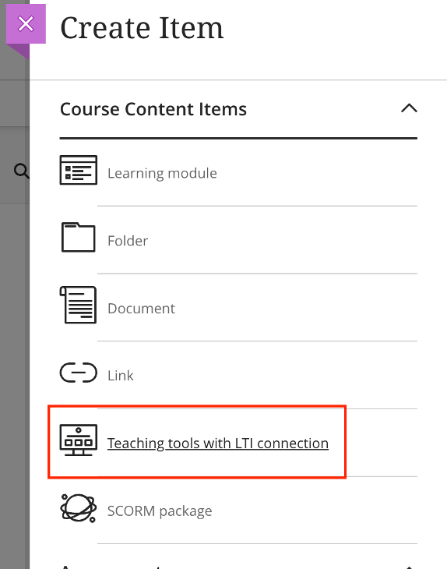Select the Folder icon
The height and width of the screenshot is (569, 447).
coord(79,237)
